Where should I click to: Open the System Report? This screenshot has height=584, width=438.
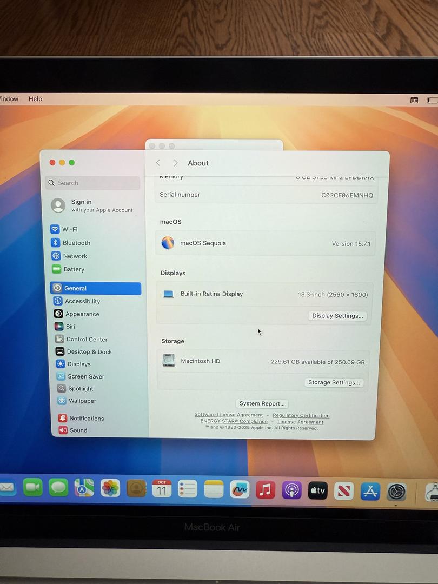point(262,403)
